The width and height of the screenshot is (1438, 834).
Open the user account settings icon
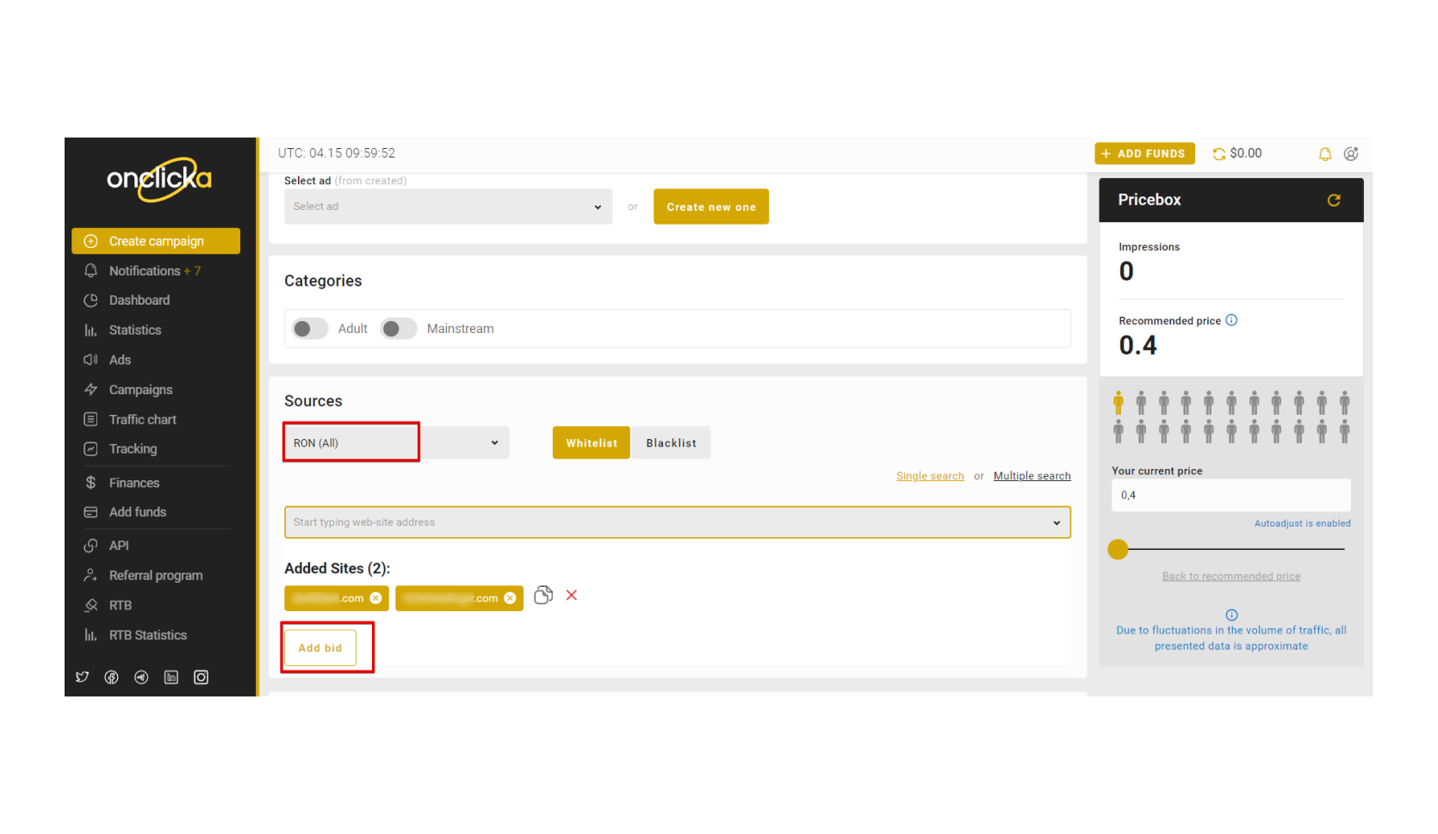pyautogui.click(x=1351, y=154)
